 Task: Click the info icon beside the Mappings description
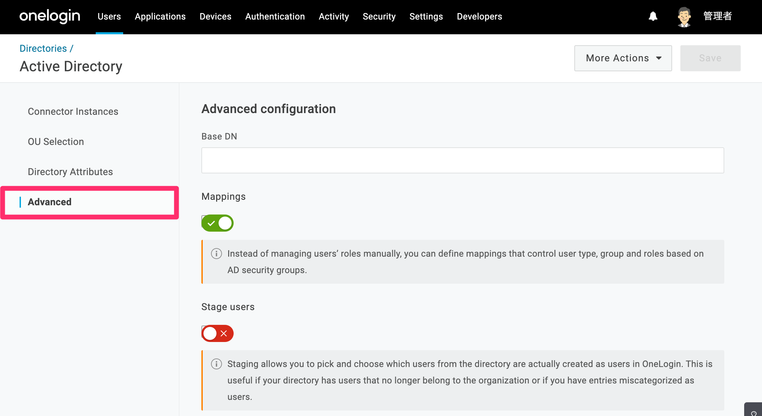pos(216,254)
